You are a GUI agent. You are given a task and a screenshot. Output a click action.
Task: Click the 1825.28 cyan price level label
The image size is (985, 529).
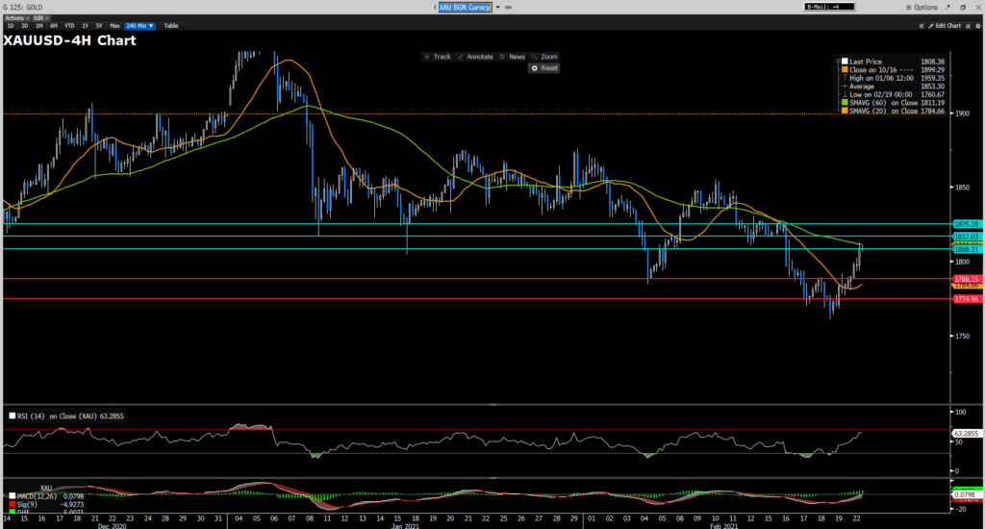coord(966,224)
